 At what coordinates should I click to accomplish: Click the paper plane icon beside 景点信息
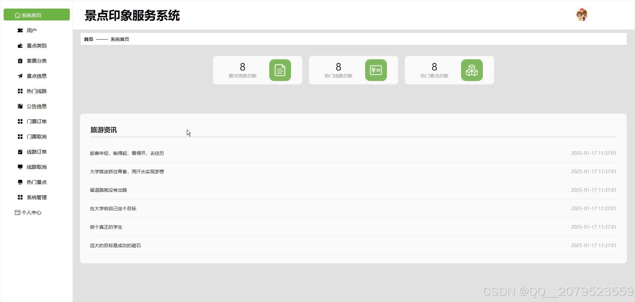(20, 76)
